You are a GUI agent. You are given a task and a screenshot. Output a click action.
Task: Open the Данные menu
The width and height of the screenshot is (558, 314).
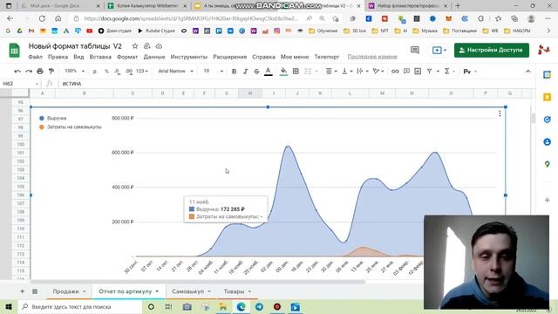point(154,57)
